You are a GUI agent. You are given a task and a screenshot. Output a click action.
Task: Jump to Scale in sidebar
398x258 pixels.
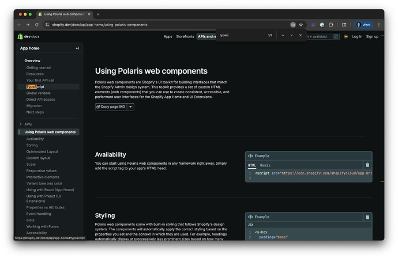(x=31, y=164)
